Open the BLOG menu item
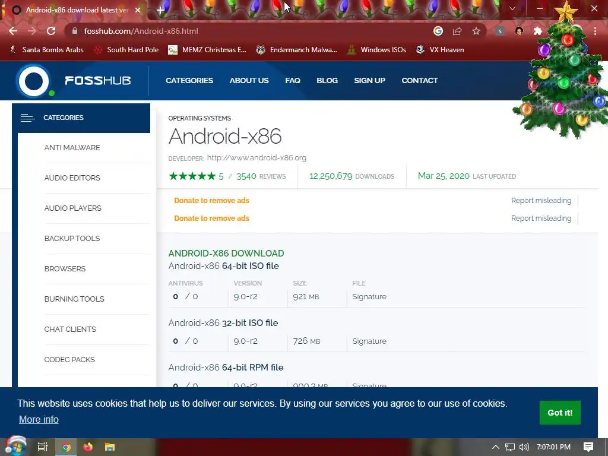The image size is (608, 456). 327,80
